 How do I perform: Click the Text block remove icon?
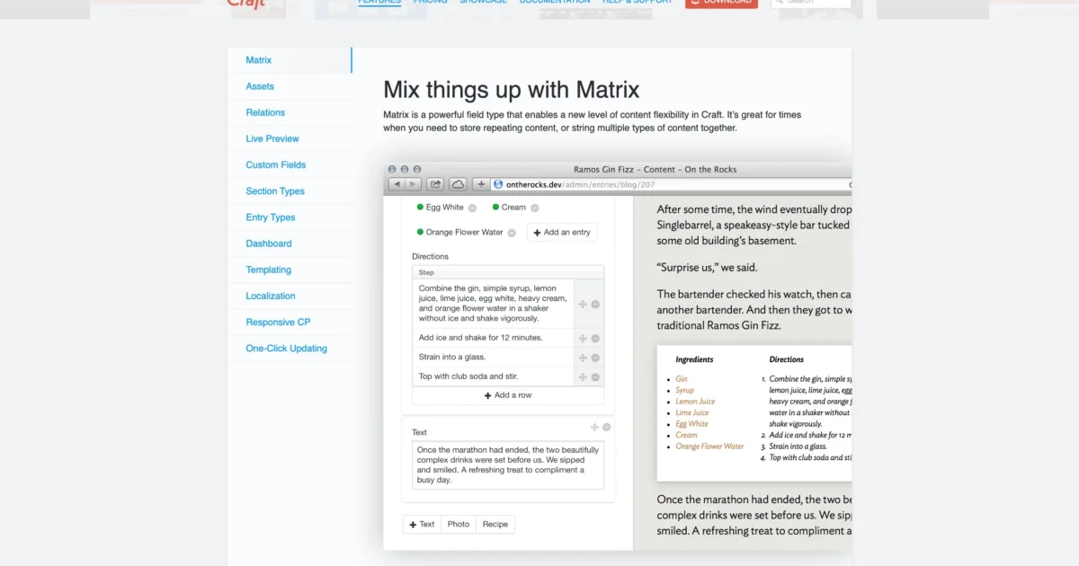click(607, 428)
